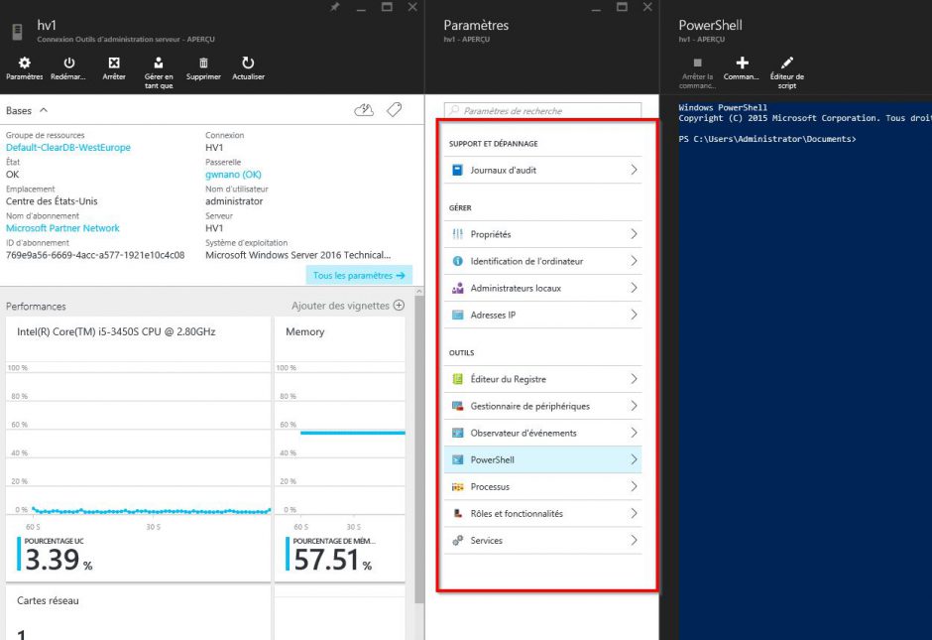Click the tag icon in Bases header
Screen dimensions: 932x640
click(394, 110)
